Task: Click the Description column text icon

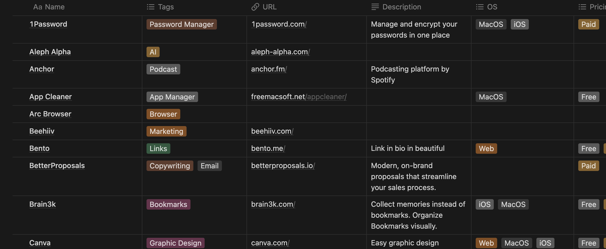Action: tap(375, 7)
